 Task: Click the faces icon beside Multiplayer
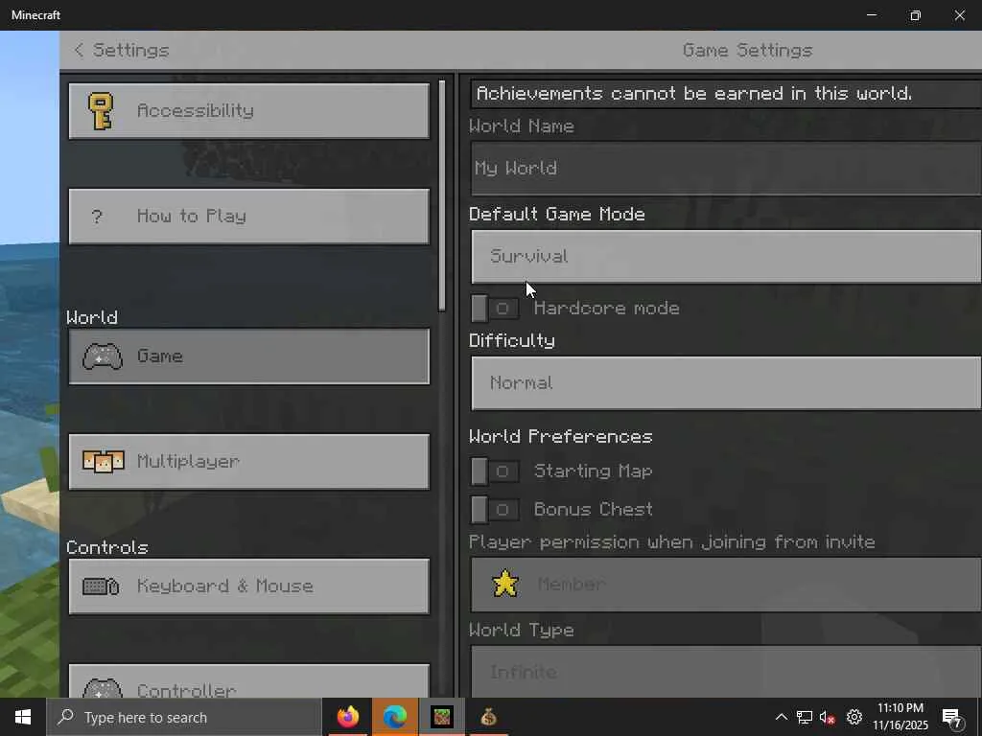(x=104, y=462)
